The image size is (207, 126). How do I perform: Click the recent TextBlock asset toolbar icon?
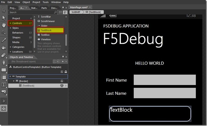pyautogui.click(x=4, y=108)
